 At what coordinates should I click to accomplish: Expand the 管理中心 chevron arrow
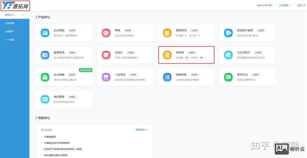point(23,15)
